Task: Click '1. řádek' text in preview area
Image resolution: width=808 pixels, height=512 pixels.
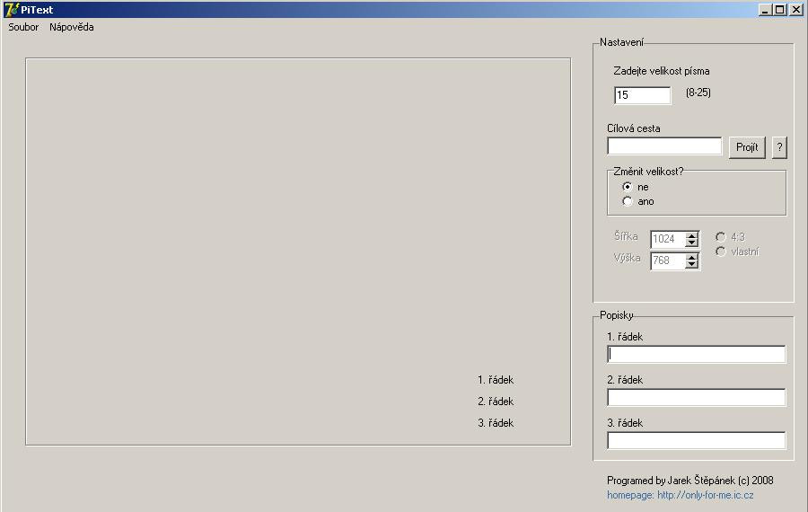Action: pos(496,380)
